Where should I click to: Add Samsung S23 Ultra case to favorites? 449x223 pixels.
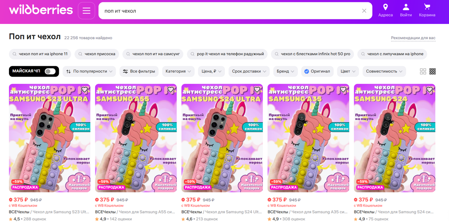(x=85, y=90)
